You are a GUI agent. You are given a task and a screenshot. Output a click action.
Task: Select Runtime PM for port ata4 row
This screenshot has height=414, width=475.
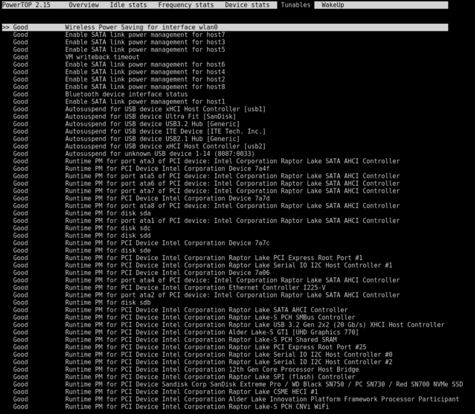pyautogui.click(x=207, y=280)
